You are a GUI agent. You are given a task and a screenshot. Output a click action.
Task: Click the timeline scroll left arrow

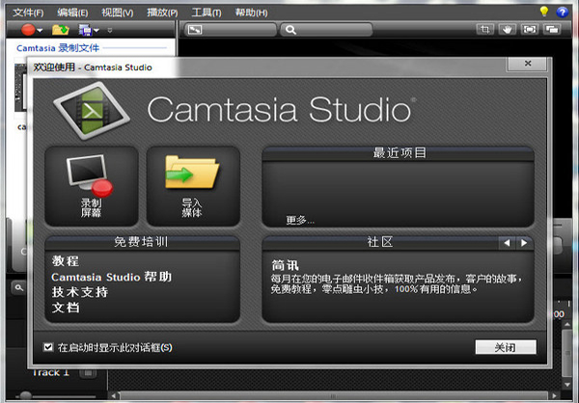click(x=114, y=396)
